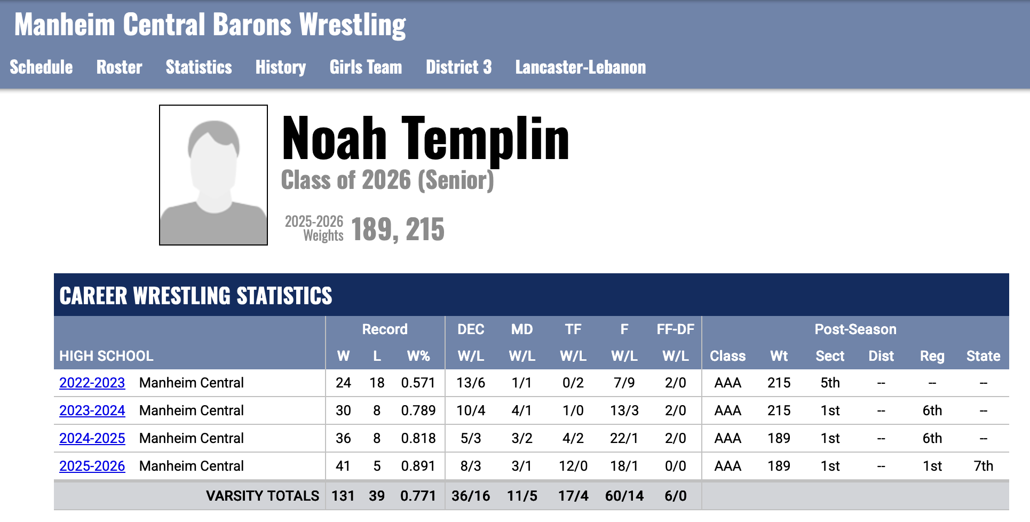
Task: Go to the Roster page
Action: tap(119, 67)
